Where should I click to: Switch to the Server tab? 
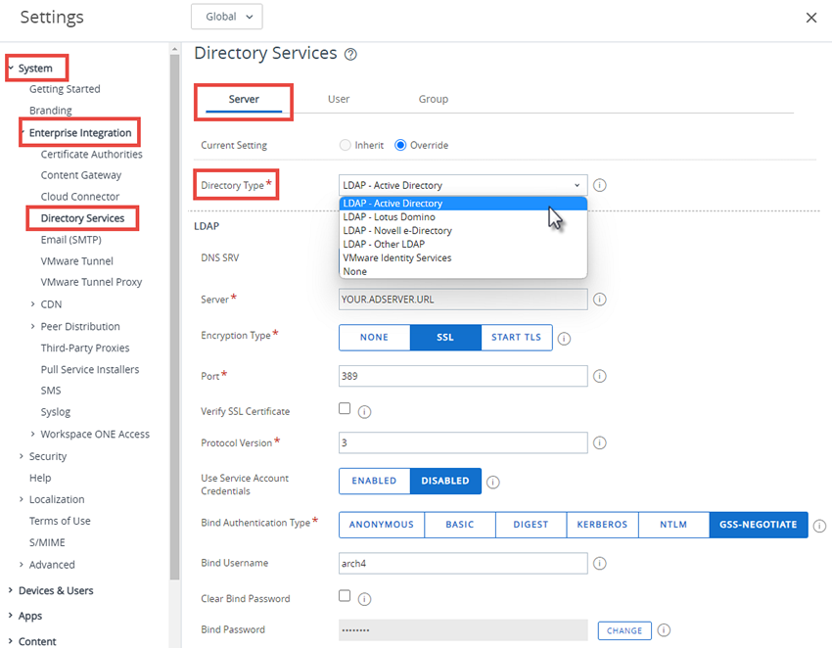coord(244,99)
